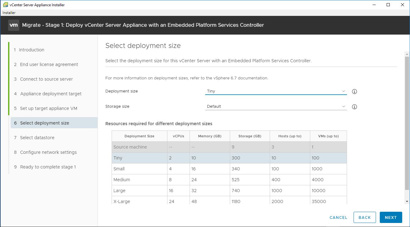This screenshot has width=410, height=227.
Task: Click the Storage size info icon
Action: pyautogui.click(x=354, y=107)
